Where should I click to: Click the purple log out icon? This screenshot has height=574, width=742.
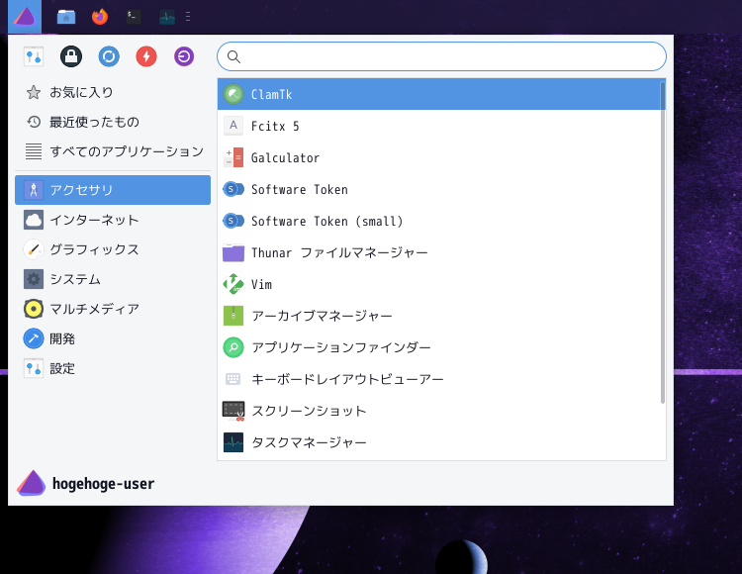[x=184, y=56]
